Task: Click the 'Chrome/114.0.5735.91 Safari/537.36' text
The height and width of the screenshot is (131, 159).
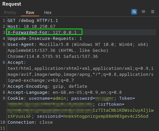Action: click(x=53, y=57)
